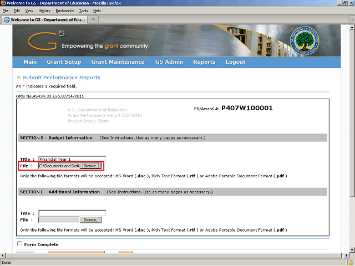Click the empty Section C Title field
Image resolution: width=355 pixels, height=266 pixels.
(x=72, y=213)
